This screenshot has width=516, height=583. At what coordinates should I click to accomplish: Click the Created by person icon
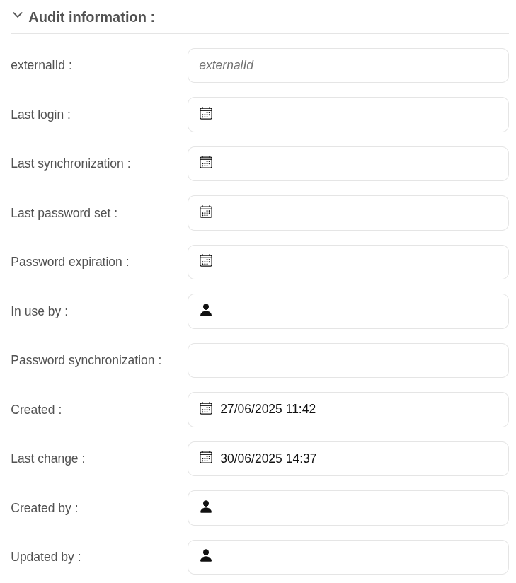[x=206, y=507]
